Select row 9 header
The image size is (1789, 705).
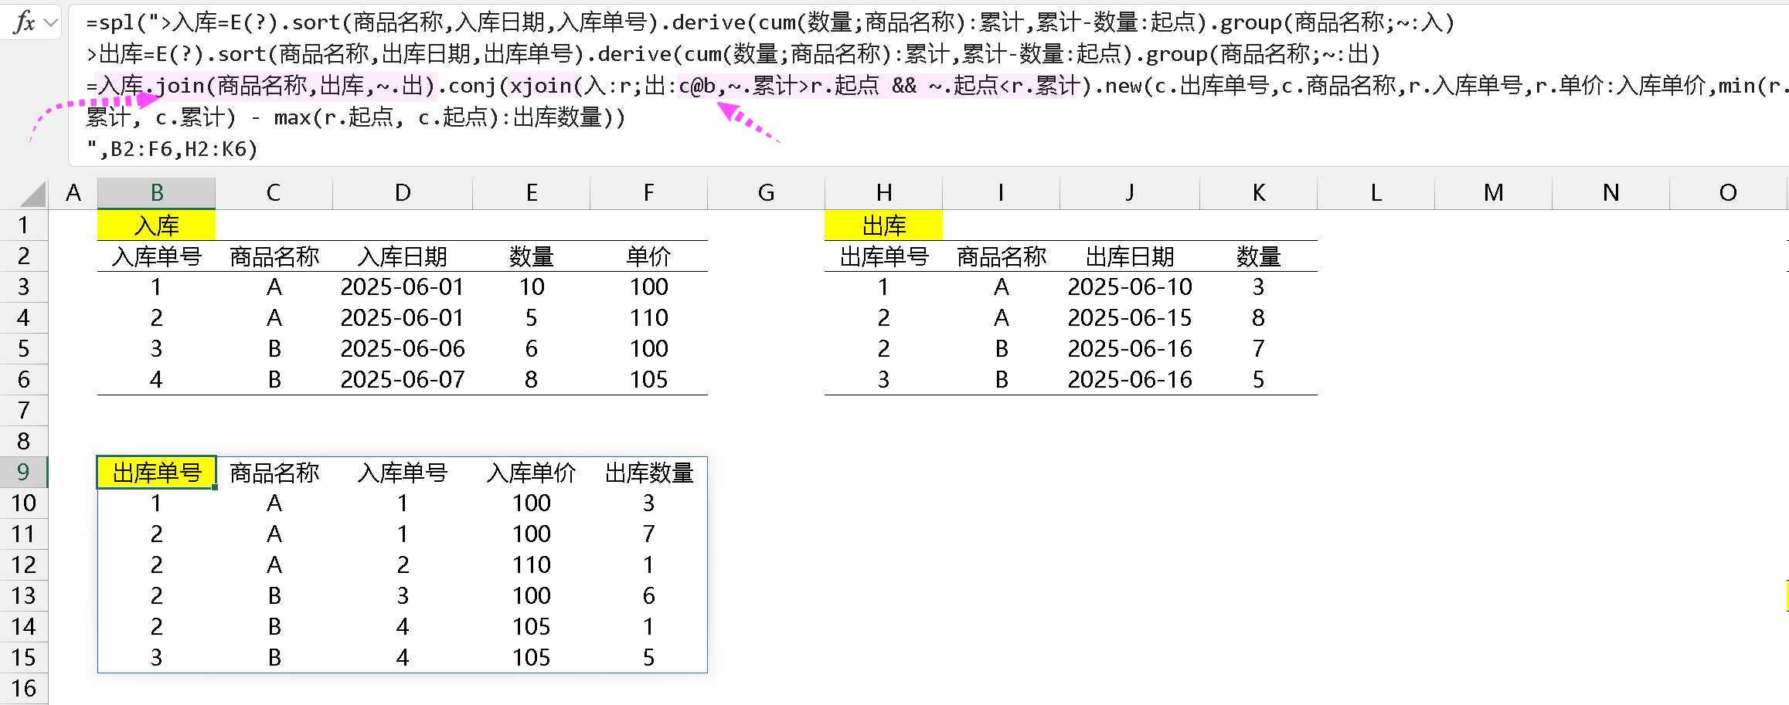(x=23, y=472)
